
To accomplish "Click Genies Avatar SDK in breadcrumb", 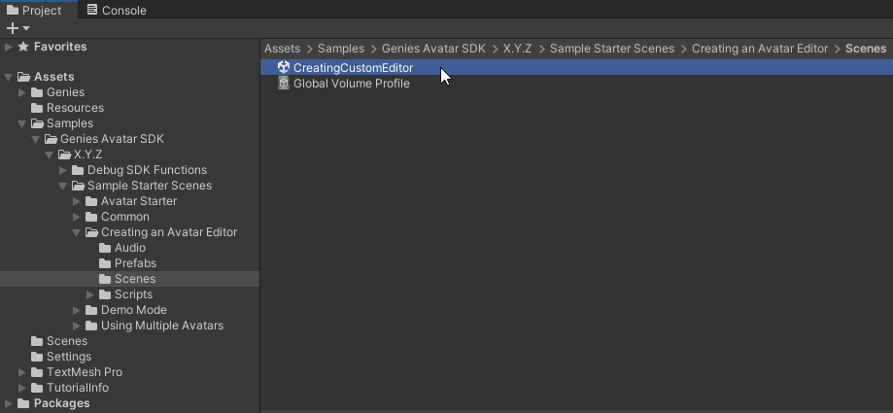I will [x=433, y=49].
